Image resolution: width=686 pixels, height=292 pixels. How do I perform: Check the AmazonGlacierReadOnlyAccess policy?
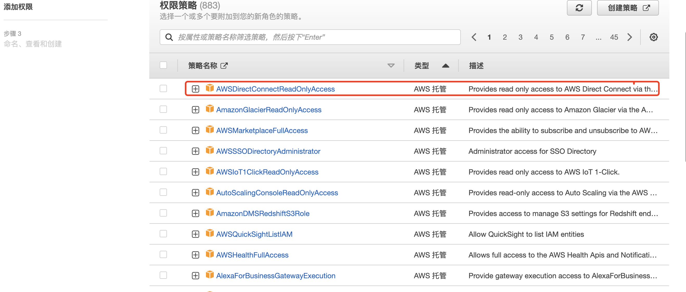(x=163, y=109)
